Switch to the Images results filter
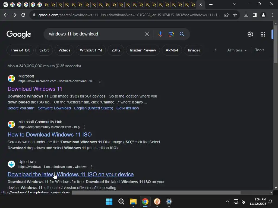 (194, 50)
